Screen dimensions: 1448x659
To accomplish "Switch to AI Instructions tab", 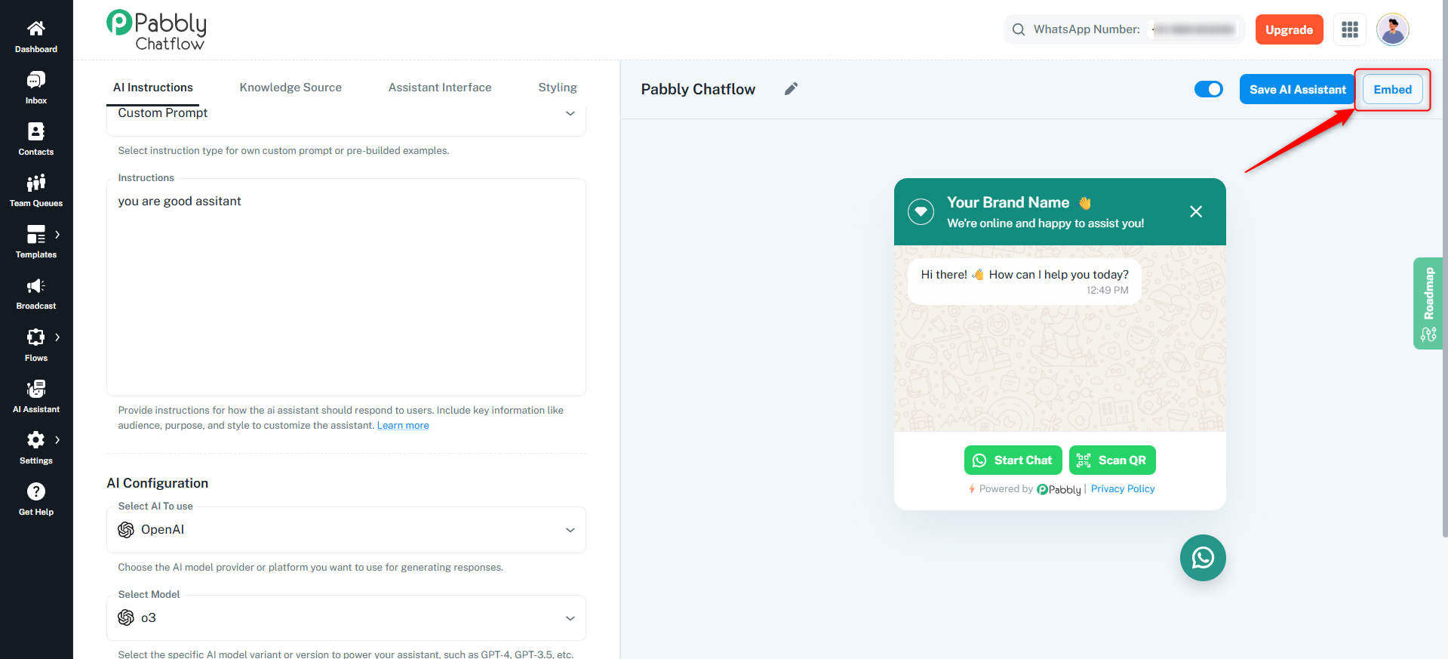I will click(153, 88).
